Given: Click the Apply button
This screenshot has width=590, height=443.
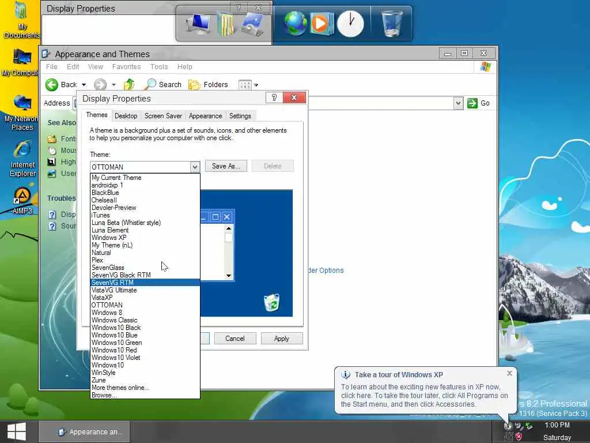Looking at the screenshot, I should pos(281,338).
